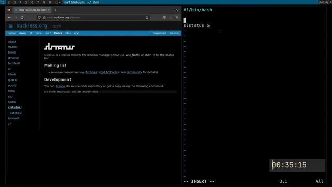Image resolution: width=332 pixels, height=187 pixels.
Task: Open core in site navbar
Action: [38, 33]
